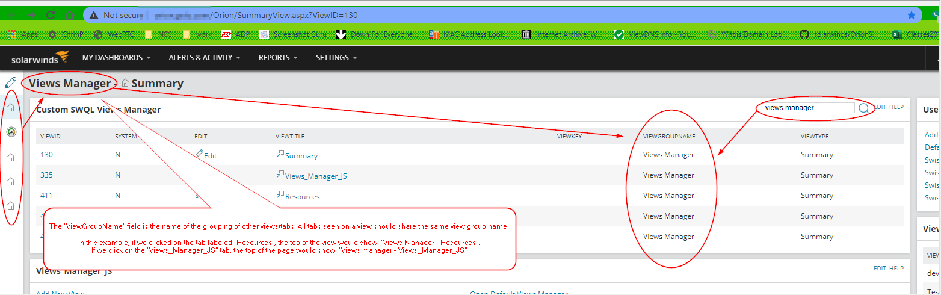Open the work bookmark folder
The height and width of the screenshot is (295, 941).
(x=198, y=34)
